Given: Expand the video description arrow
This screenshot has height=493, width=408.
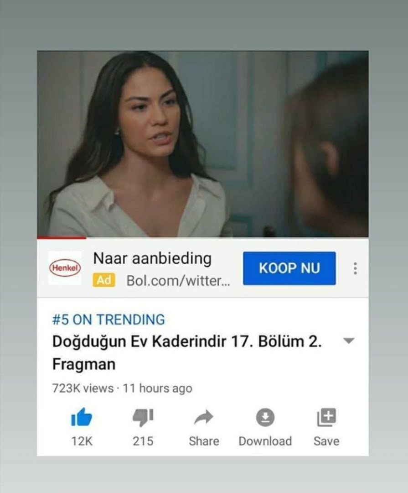Looking at the screenshot, I should coord(349,341).
